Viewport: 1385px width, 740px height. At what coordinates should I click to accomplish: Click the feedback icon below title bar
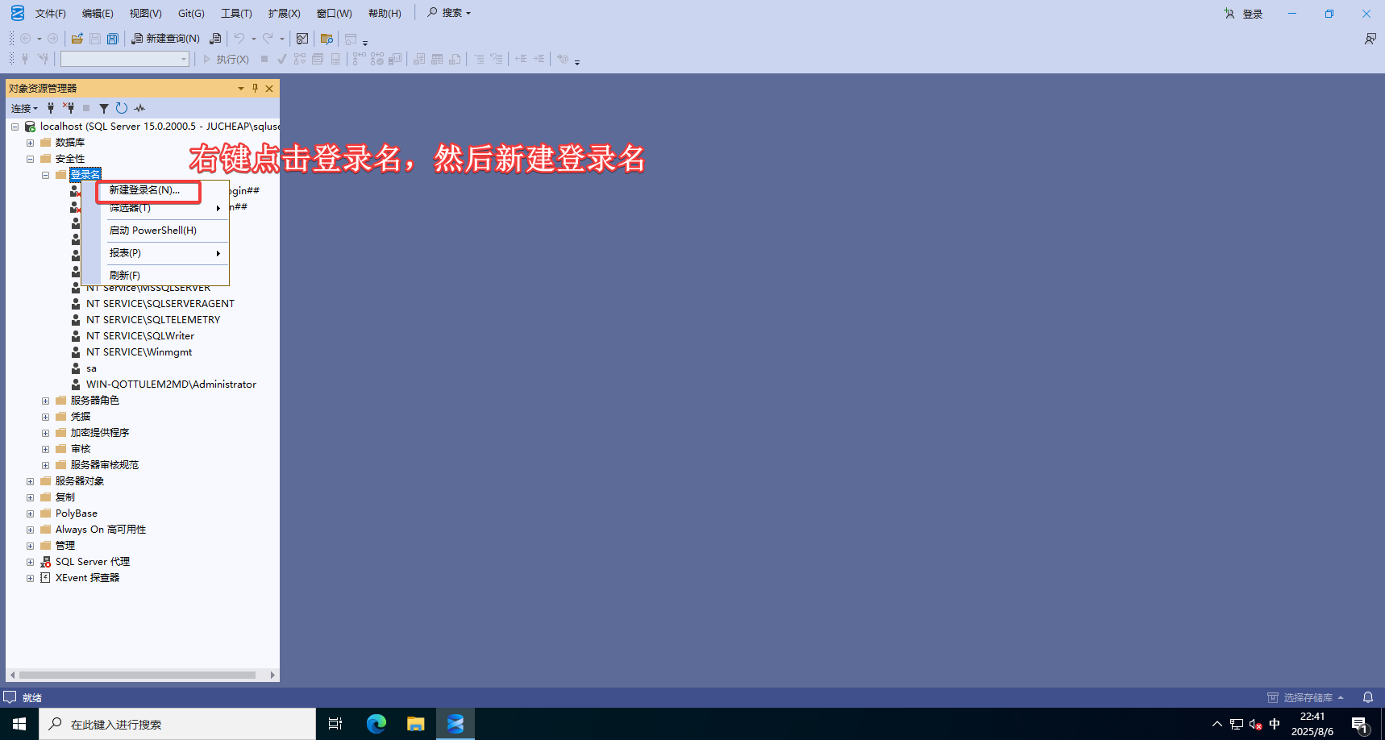(x=1370, y=39)
